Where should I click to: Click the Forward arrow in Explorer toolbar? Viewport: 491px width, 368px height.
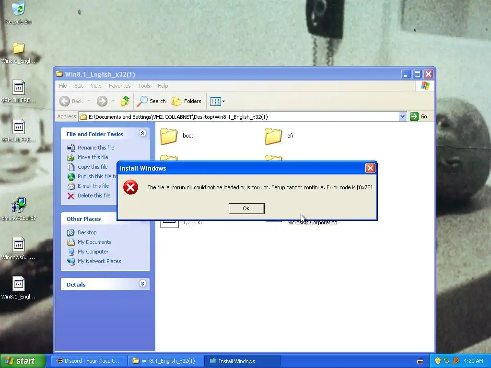pos(102,101)
